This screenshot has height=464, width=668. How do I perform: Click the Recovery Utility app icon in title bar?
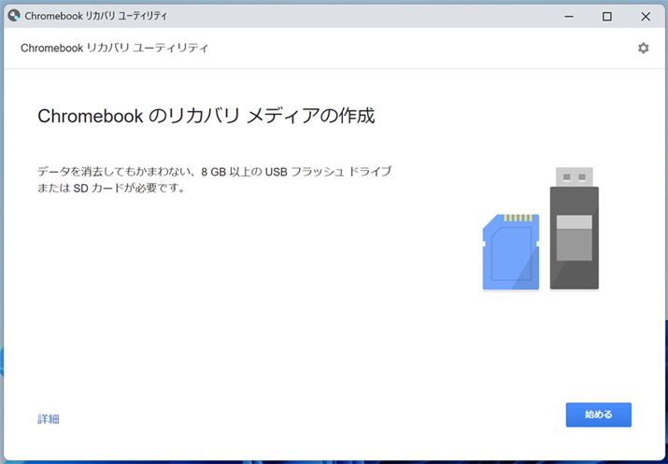[14, 16]
